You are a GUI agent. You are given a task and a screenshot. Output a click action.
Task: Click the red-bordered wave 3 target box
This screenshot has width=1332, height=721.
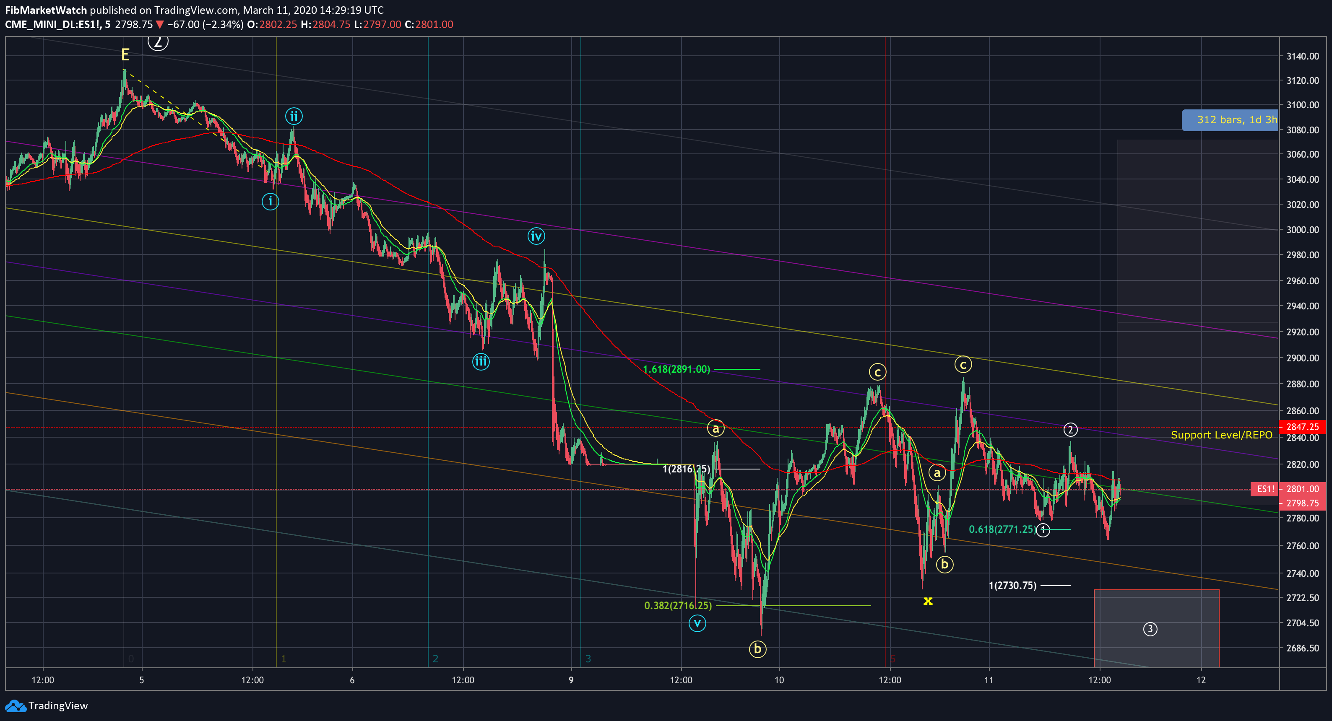coord(1156,628)
